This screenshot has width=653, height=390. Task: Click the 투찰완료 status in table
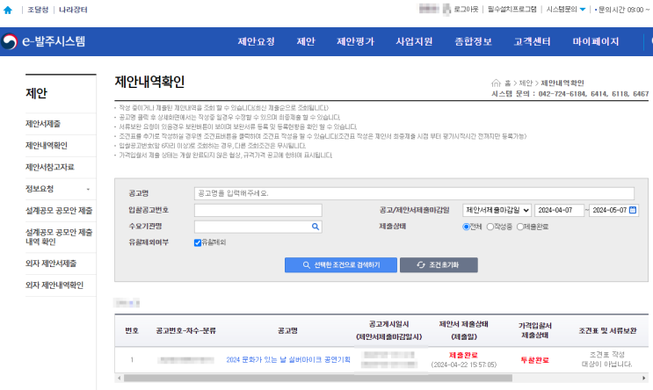click(534, 360)
